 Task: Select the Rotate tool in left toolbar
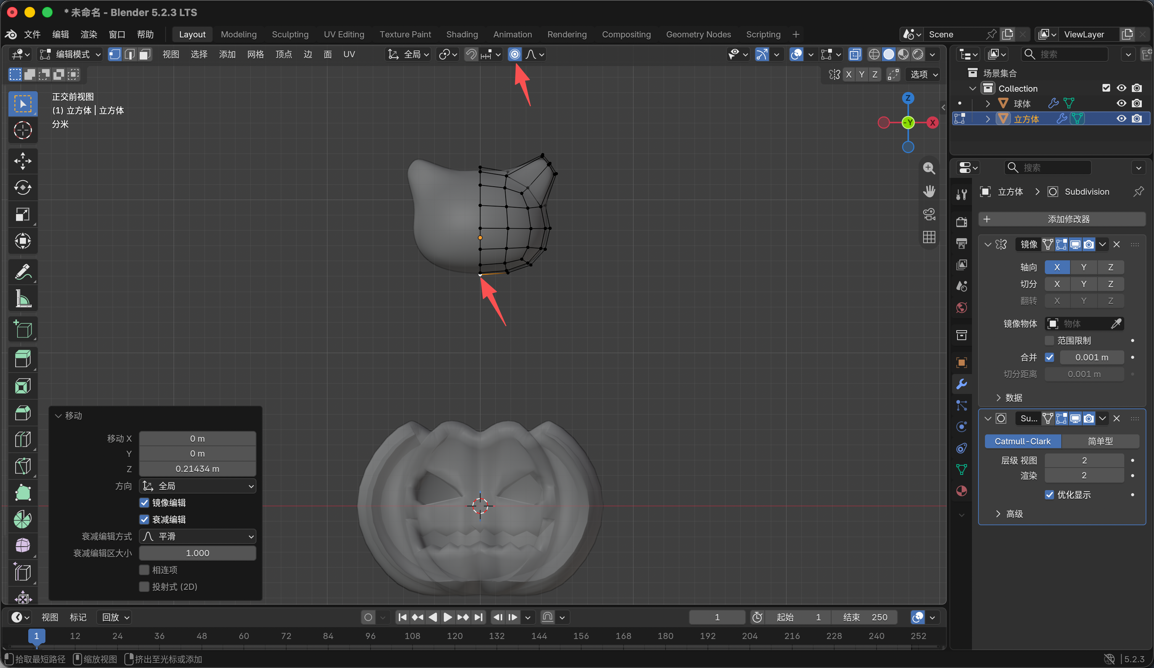pos(23,187)
